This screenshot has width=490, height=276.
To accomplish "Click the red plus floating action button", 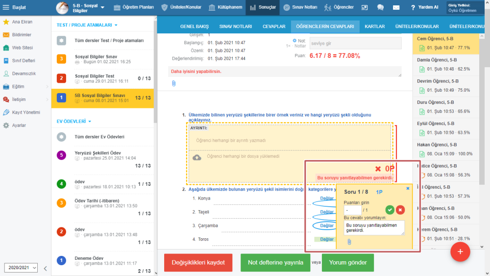I will [460, 251].
